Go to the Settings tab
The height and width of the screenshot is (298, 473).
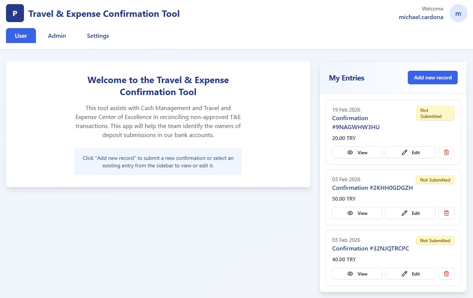pos(98,36)
